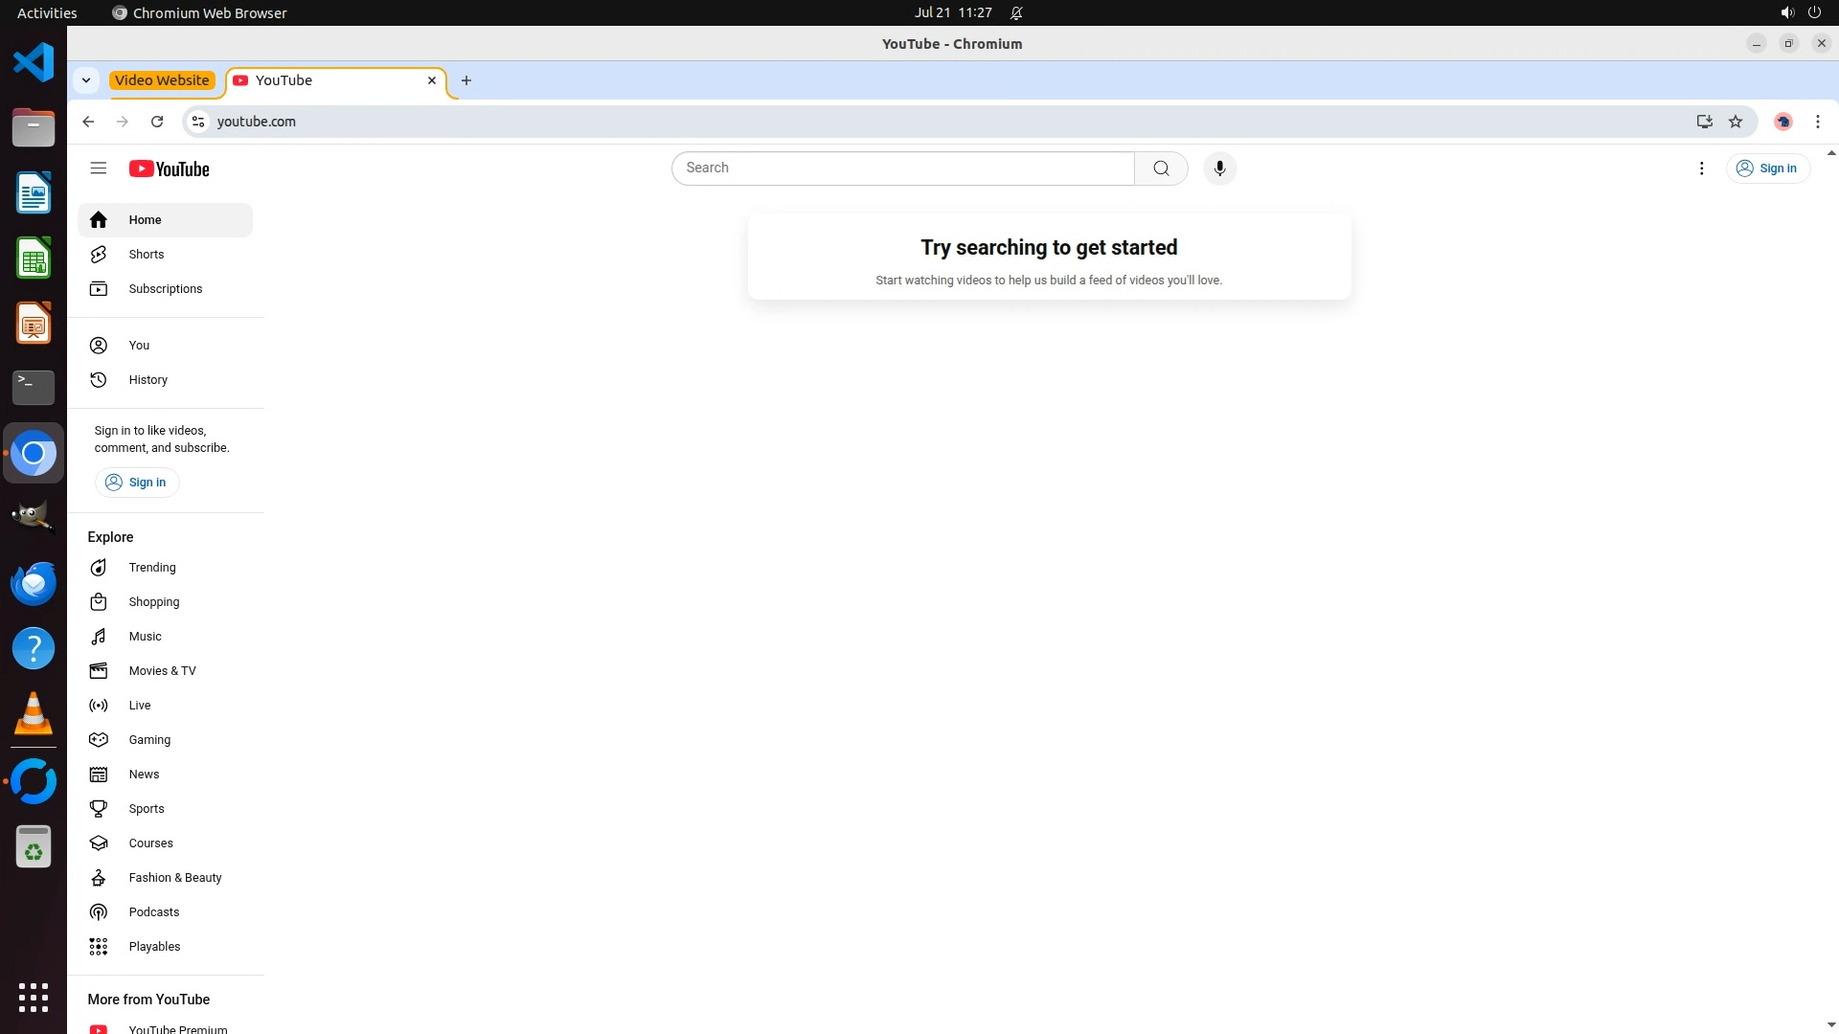Screen dimensions: 1839x1034
Task: Open Shorts from the sidebar
Action: click(147, 255)
